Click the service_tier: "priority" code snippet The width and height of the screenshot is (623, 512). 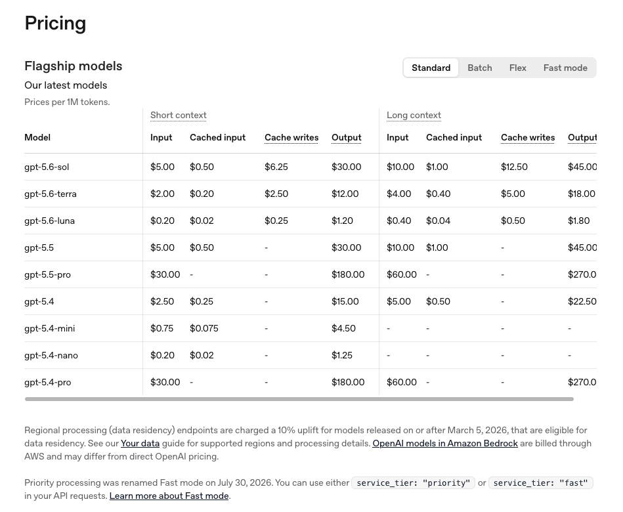413,483
